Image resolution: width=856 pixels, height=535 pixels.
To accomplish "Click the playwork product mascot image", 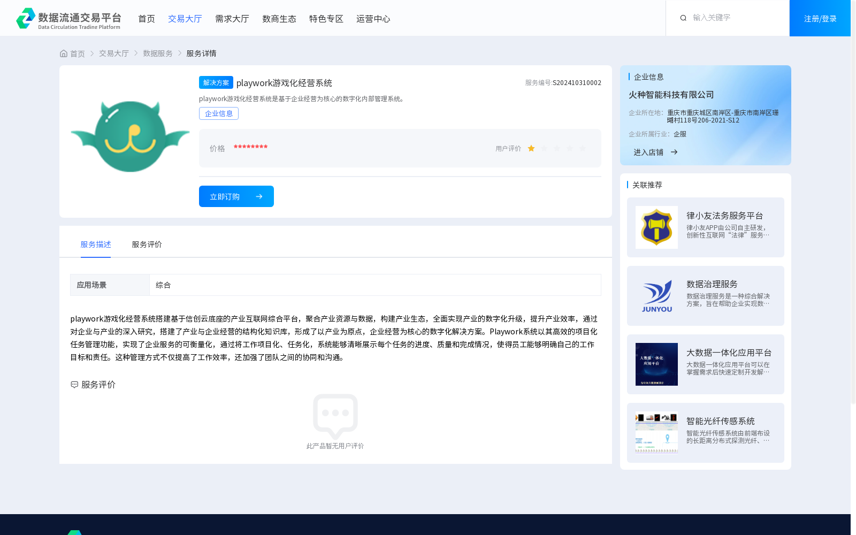I will 130,136.
